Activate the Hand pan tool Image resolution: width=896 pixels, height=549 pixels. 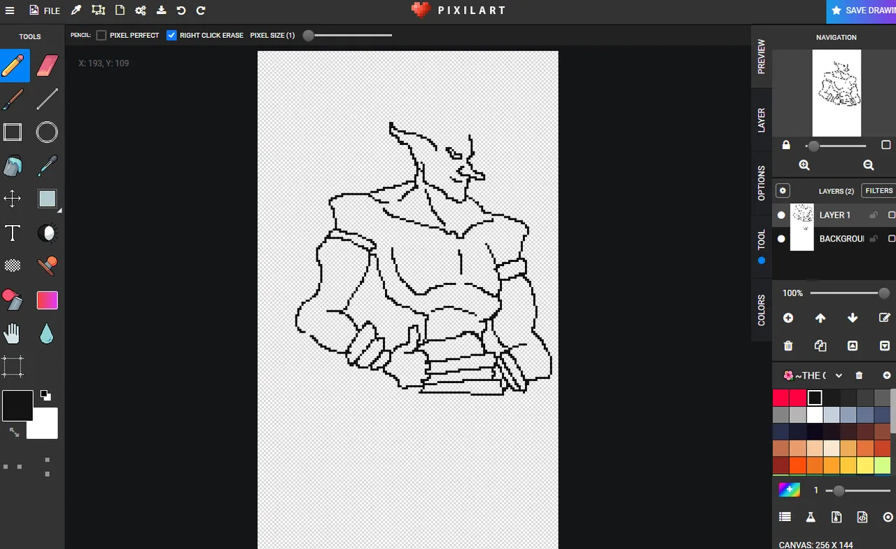tap(12, 333)
